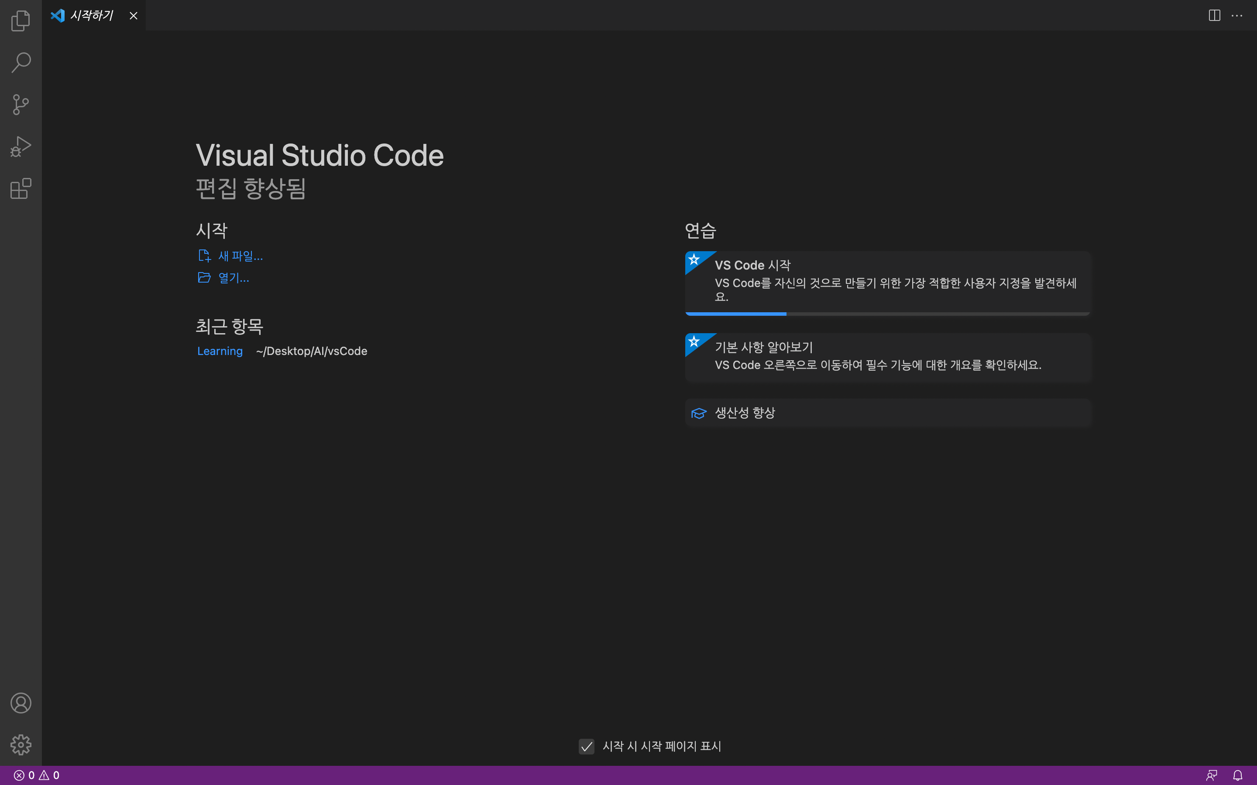Open the Accounts menu icon
This screenshot has height=785, width=1257.
(21, 703)
